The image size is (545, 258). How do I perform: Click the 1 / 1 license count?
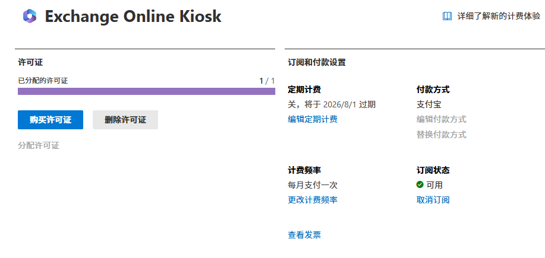pyautogui.click(x=267, y=81)
